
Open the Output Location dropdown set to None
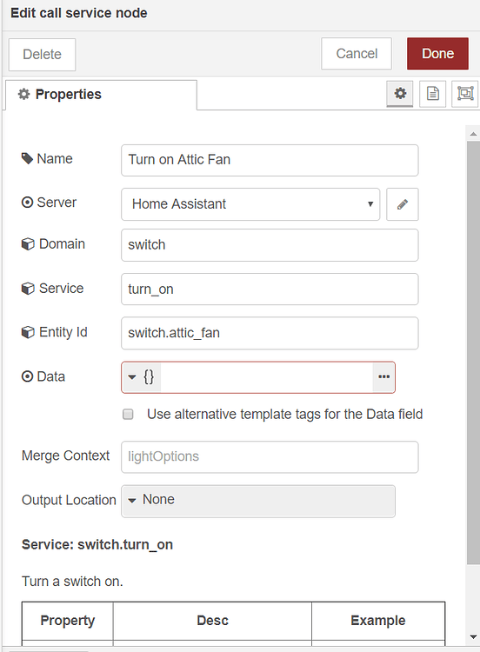coord(258,501)
